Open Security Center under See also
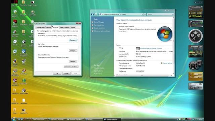Screen dimensions: 215x121 pyautogui.click(x=98, y=71)
